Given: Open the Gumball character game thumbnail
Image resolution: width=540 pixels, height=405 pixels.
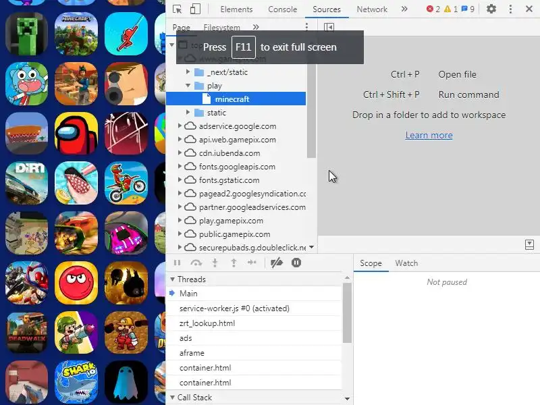Looking at the screenshot, I should [x=26, y=84].
